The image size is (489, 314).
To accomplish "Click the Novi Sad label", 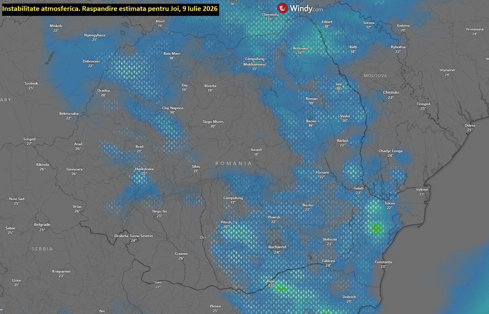I will [17, 199].
